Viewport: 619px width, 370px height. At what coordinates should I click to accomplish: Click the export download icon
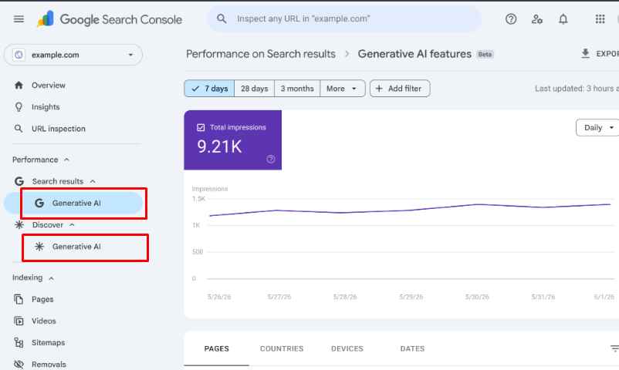586,53
